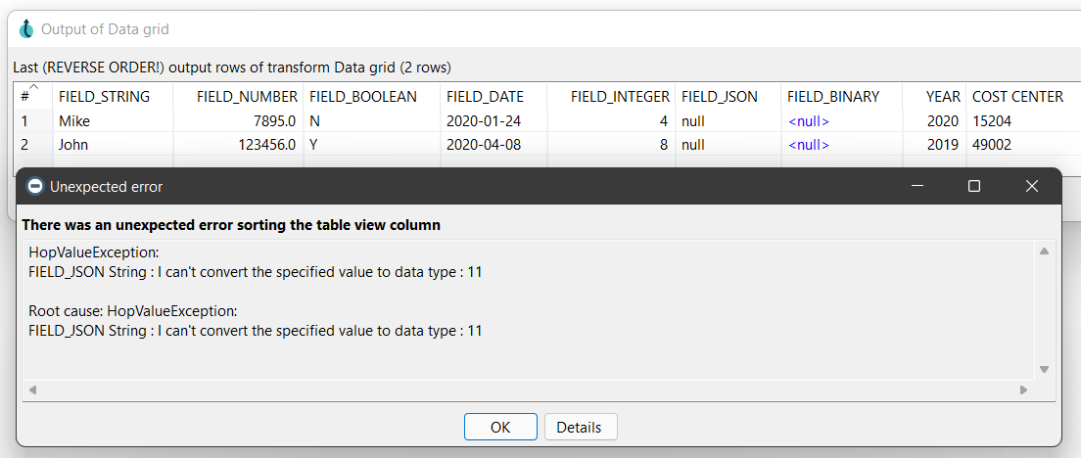Select the John cell
Viewport: 1081px width, 458px height.
click(113, 145)
